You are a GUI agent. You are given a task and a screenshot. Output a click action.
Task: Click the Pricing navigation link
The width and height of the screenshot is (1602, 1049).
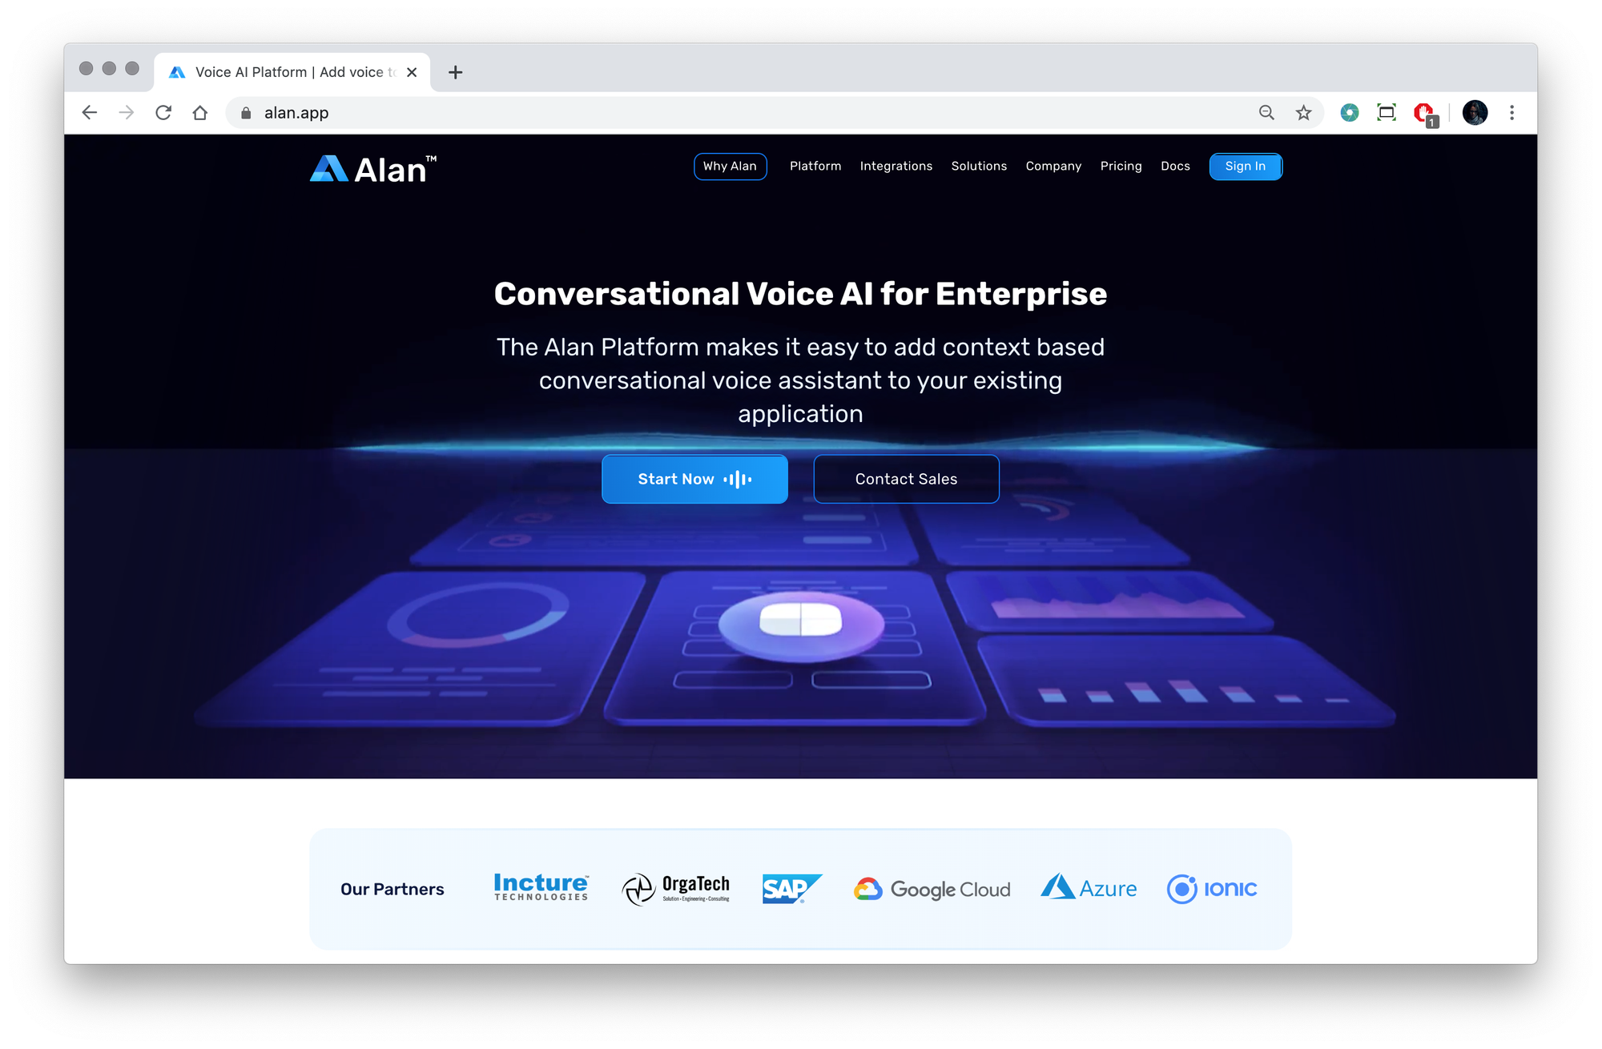(1121, 165)
